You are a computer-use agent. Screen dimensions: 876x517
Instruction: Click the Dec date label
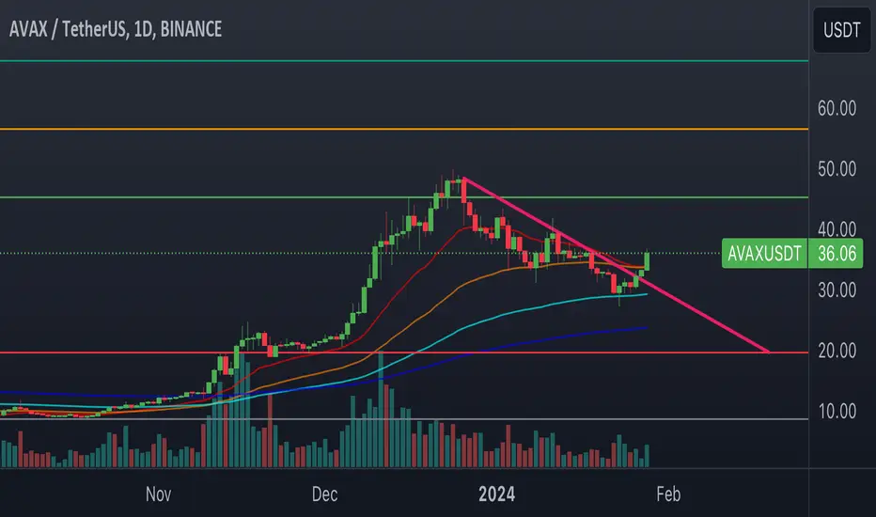[324, 494]
